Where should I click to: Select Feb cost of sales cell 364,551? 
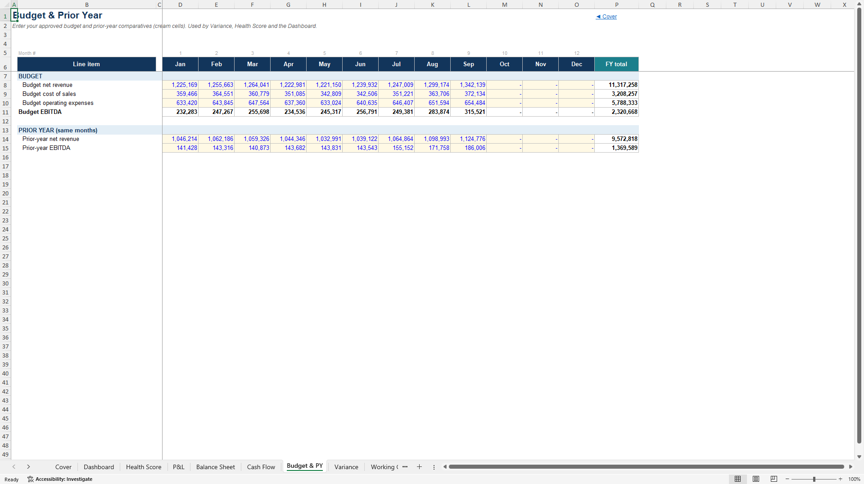click(x=216, y=94)
